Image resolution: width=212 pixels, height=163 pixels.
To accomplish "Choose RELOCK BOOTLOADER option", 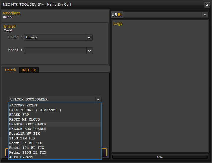I will [x=28, y=129].
